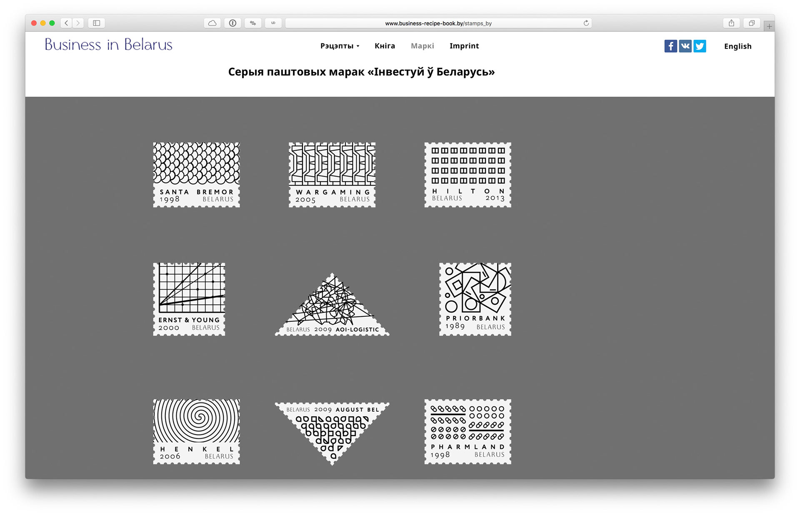Open the Hilton 2013 stamp
The image size is (800, 515).
click(468, 174)
